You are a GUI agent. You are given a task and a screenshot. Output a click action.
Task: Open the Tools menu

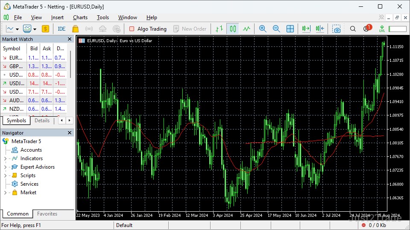(x=103, y=17)
